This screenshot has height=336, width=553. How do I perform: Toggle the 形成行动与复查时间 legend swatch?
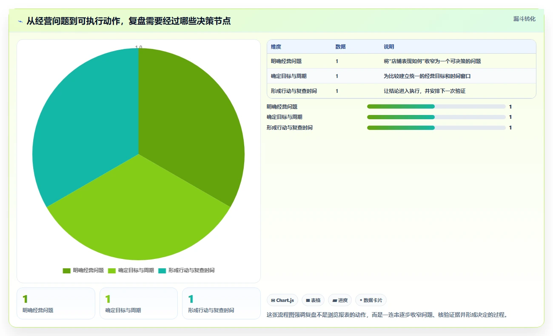pyautogui.click(x=162, y=270)
